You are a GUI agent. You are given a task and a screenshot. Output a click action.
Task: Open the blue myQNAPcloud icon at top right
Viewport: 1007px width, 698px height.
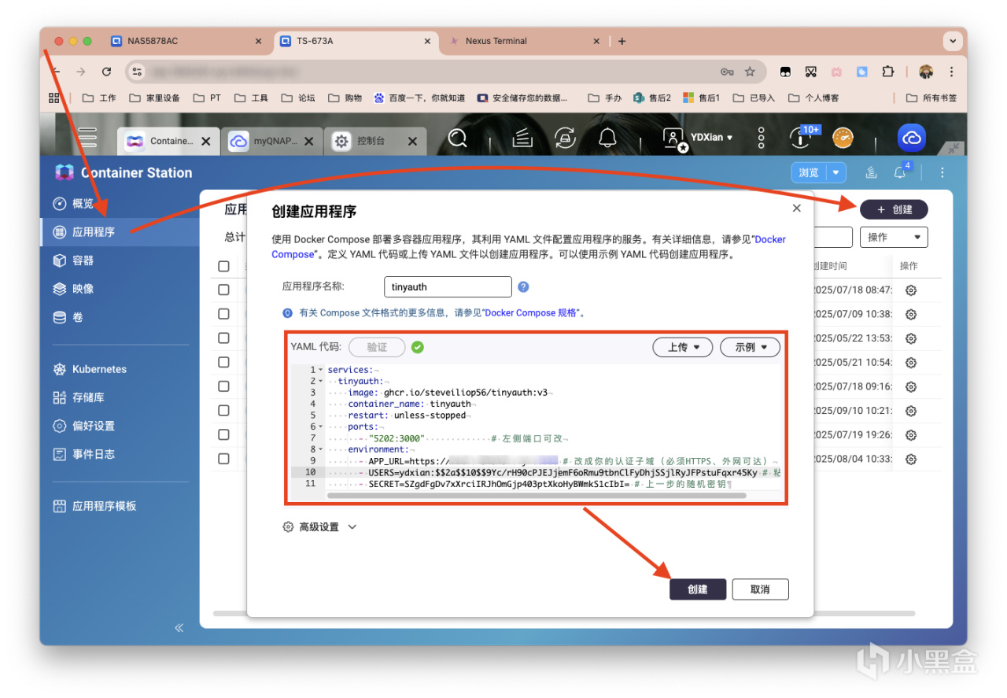click(912, 138)
